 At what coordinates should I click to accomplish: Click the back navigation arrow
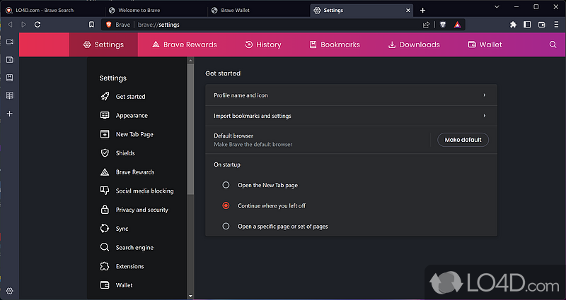click(10, 25)
